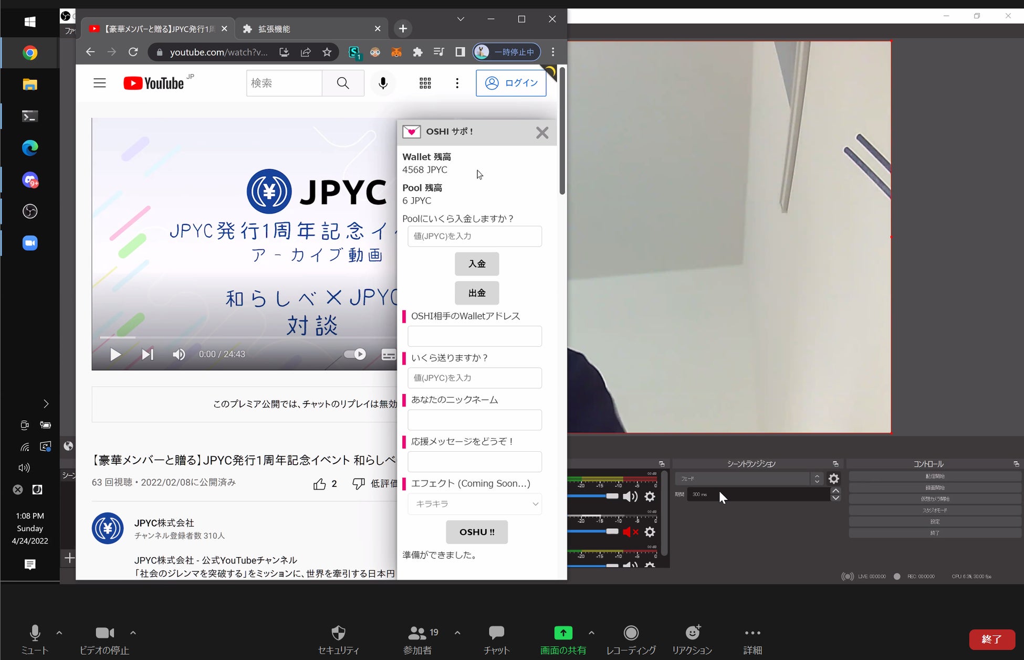
Task: Open the OBS Studio taskbar icon
Action: (x=30, y=211)
